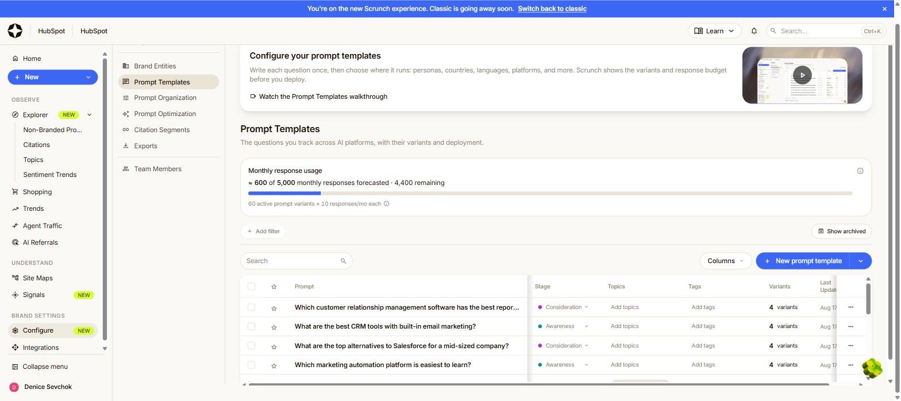Open the notifications bell

754,31
